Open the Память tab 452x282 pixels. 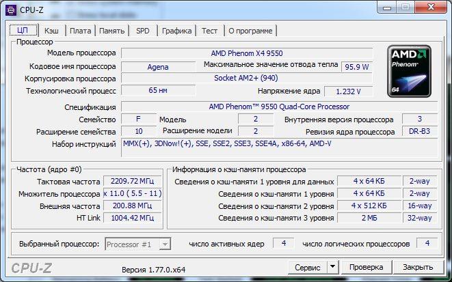(112, 31)
